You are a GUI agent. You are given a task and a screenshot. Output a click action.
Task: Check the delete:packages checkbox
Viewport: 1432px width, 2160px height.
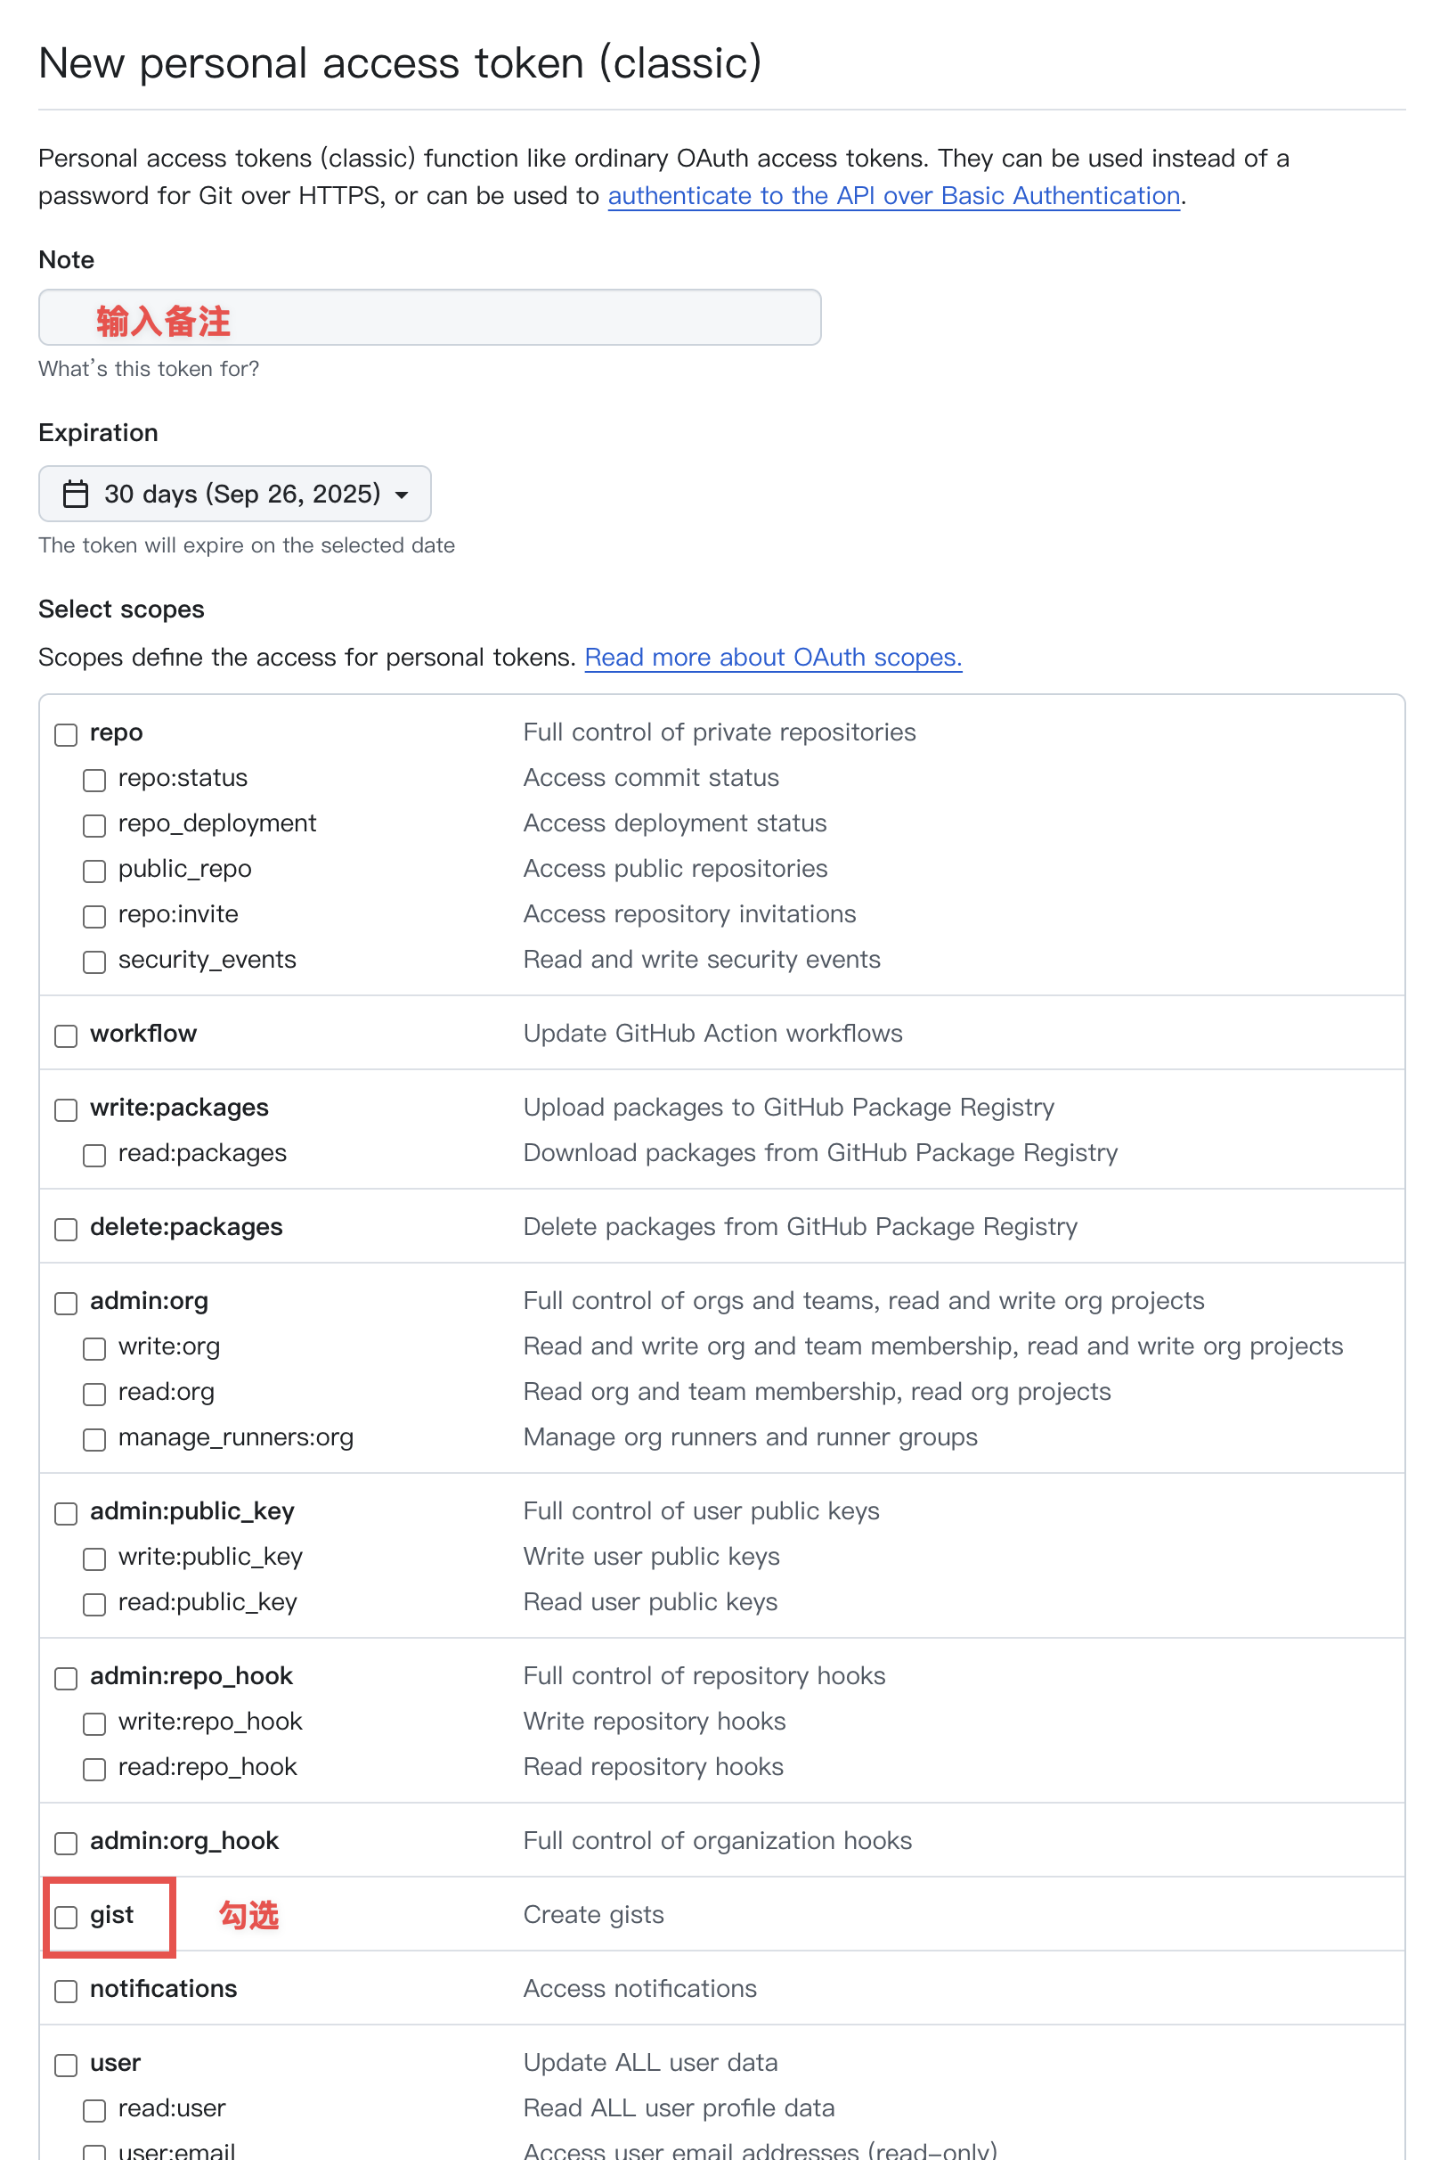(x=66, y=1229)
